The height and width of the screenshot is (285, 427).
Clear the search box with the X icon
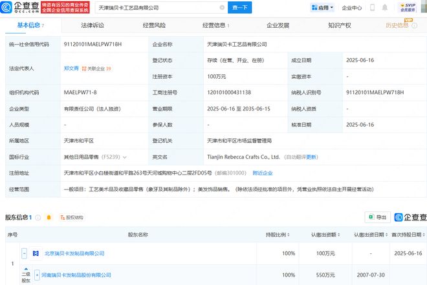click(222, 8)
